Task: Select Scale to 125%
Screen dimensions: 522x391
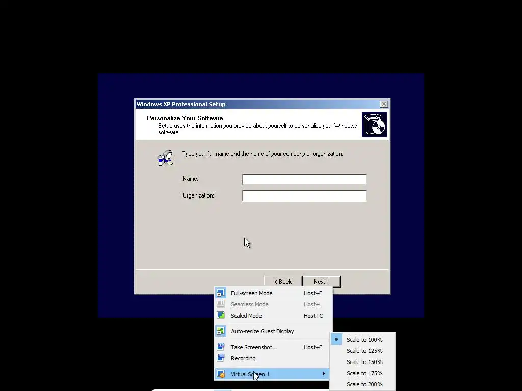Action: [363, 351]
